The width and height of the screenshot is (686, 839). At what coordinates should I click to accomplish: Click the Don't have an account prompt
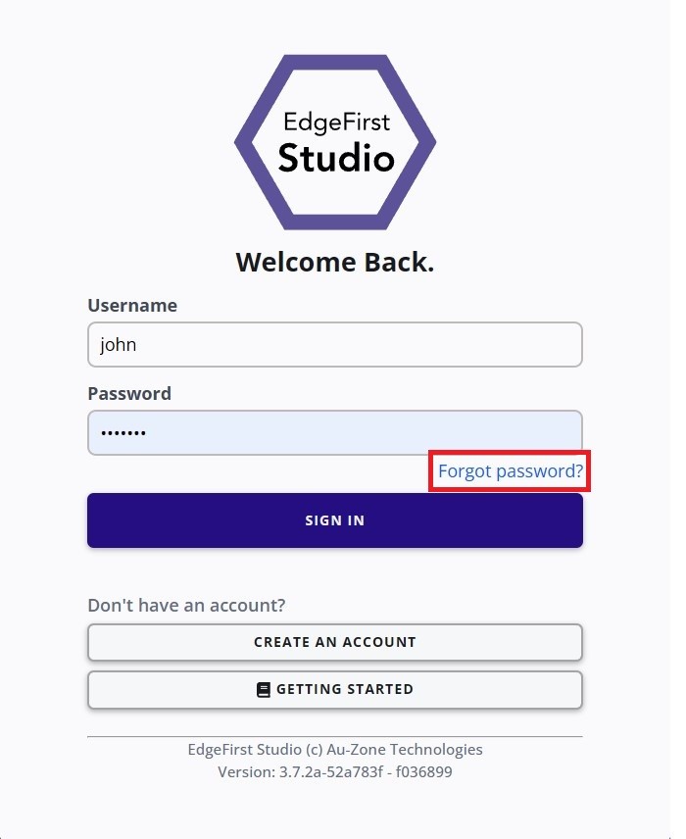pyautogui.click(x=186, y=605)
